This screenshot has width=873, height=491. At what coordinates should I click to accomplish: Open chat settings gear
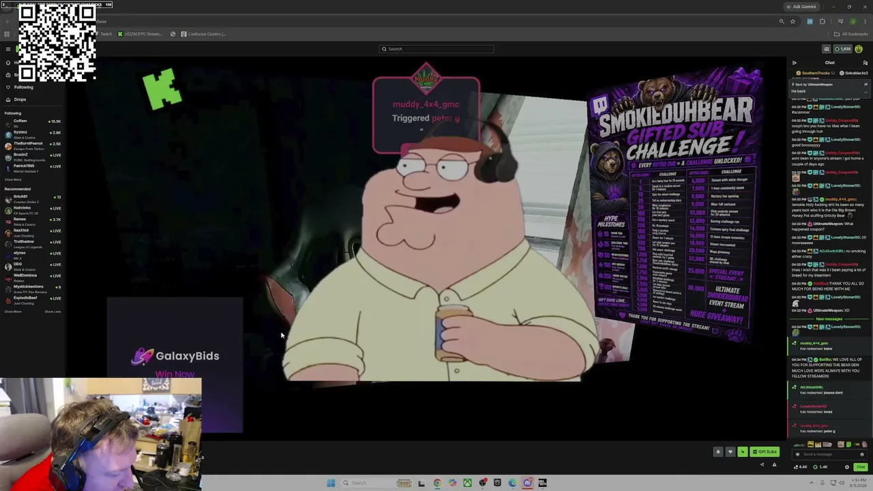(x=847, y=467)
